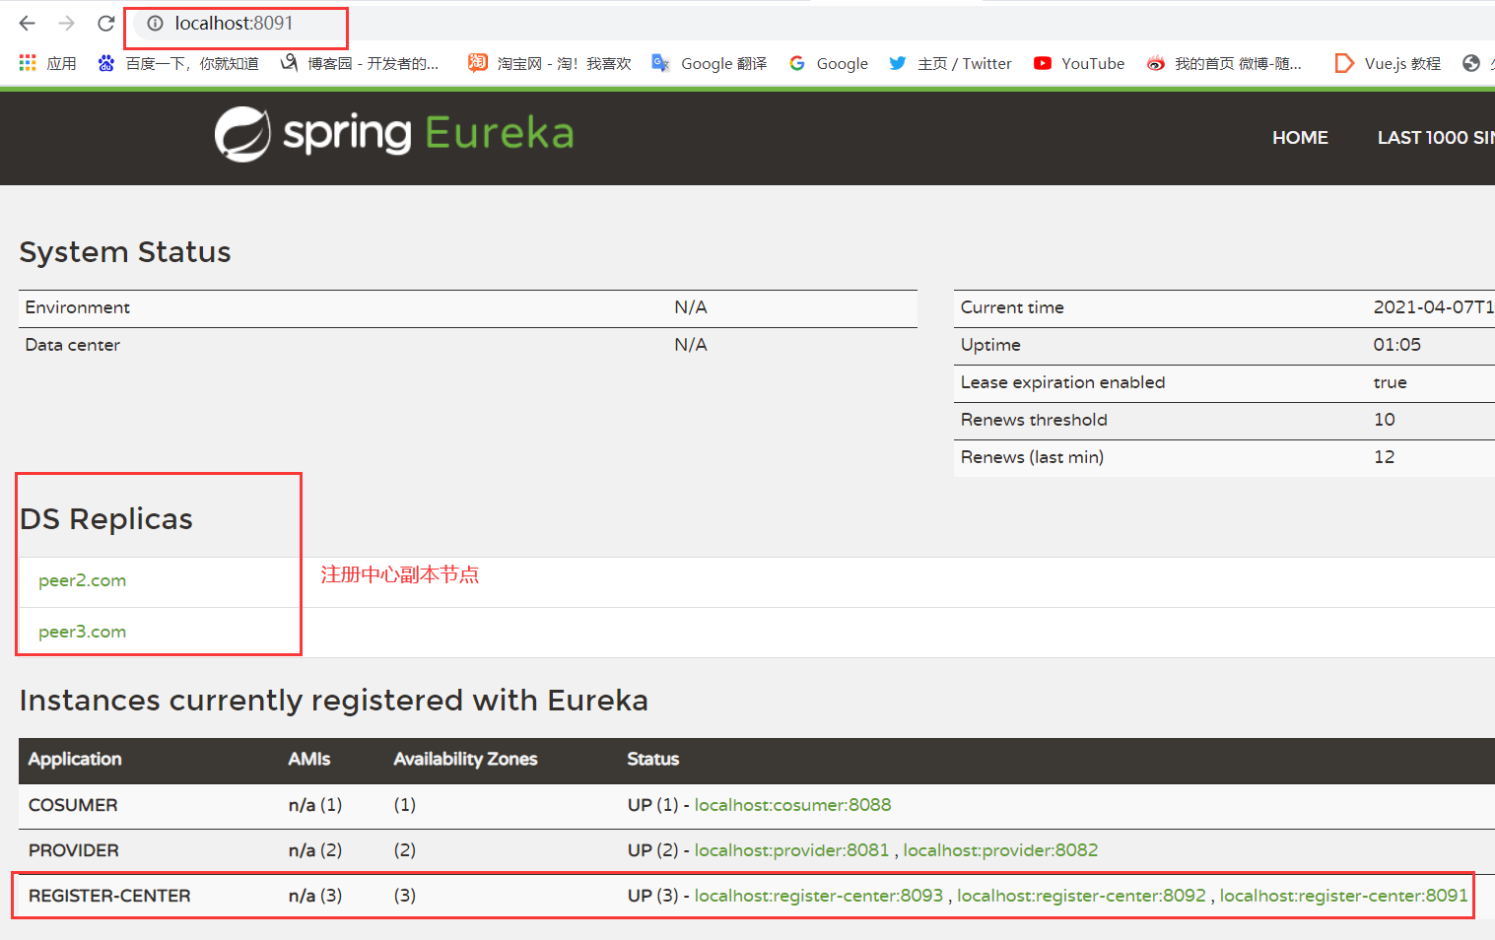Open the 百度一下 Baidu bookmark
Viewport: 1495px width, 940px height.
pyautogui.click(x=177, y=62)
